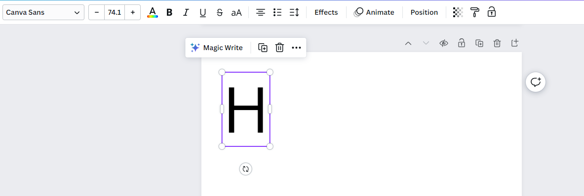
Task: Decrease font size with minus button
Action: tap(97, 12)
